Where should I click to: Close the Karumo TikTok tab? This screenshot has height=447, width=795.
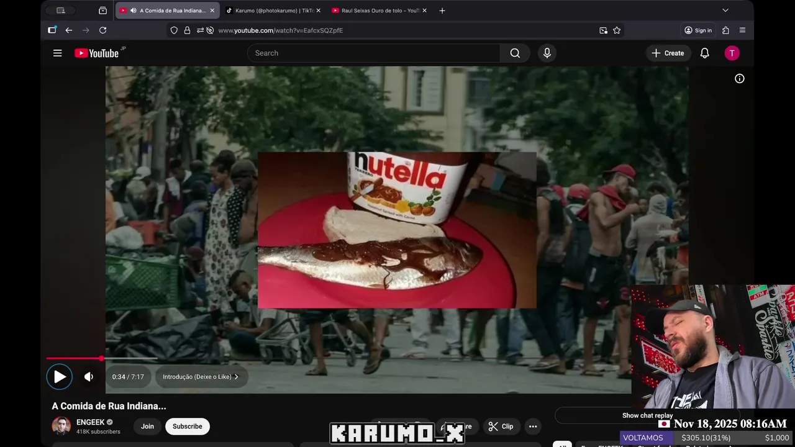pos(318,11)
